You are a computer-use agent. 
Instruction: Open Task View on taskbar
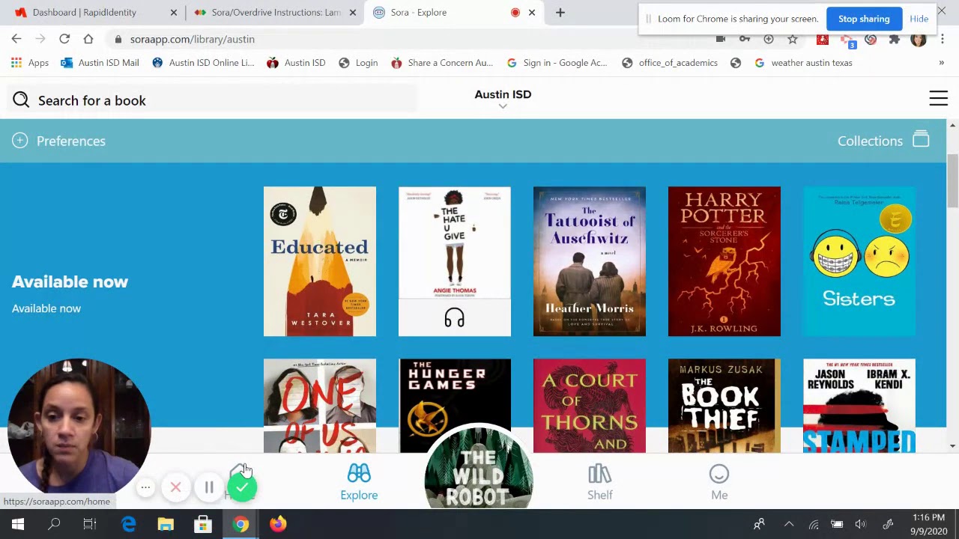click(x=90, y=525)
